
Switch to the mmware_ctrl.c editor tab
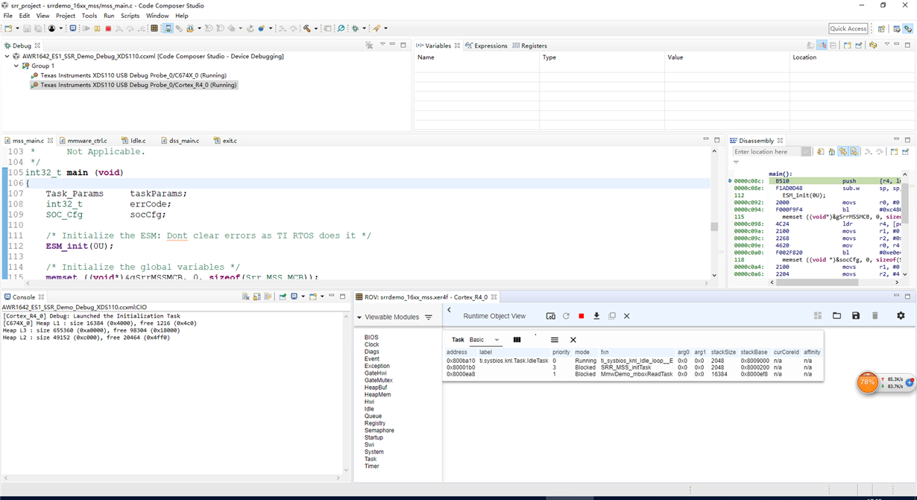[86, 140]
